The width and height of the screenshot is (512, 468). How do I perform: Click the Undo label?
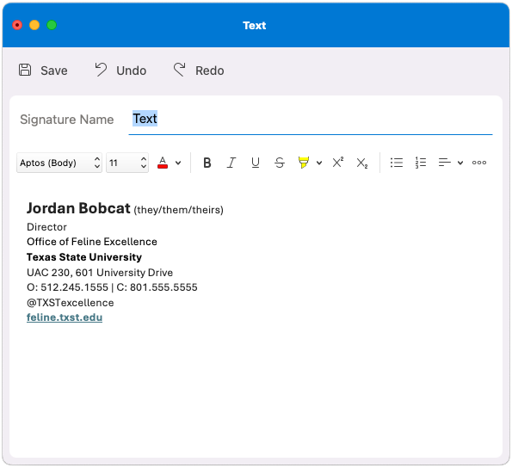pyautogui.click(x=132, y=71)
